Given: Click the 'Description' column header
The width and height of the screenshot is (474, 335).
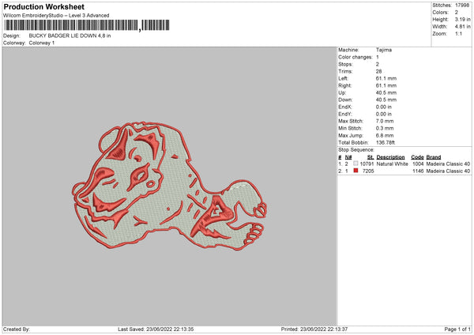Looking at the screenshot, I should pos(390,157).
